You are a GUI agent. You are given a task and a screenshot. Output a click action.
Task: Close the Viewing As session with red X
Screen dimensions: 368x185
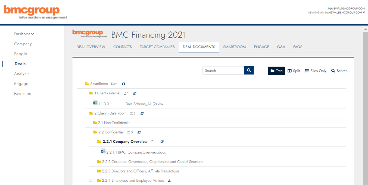(x=364, y=12)
